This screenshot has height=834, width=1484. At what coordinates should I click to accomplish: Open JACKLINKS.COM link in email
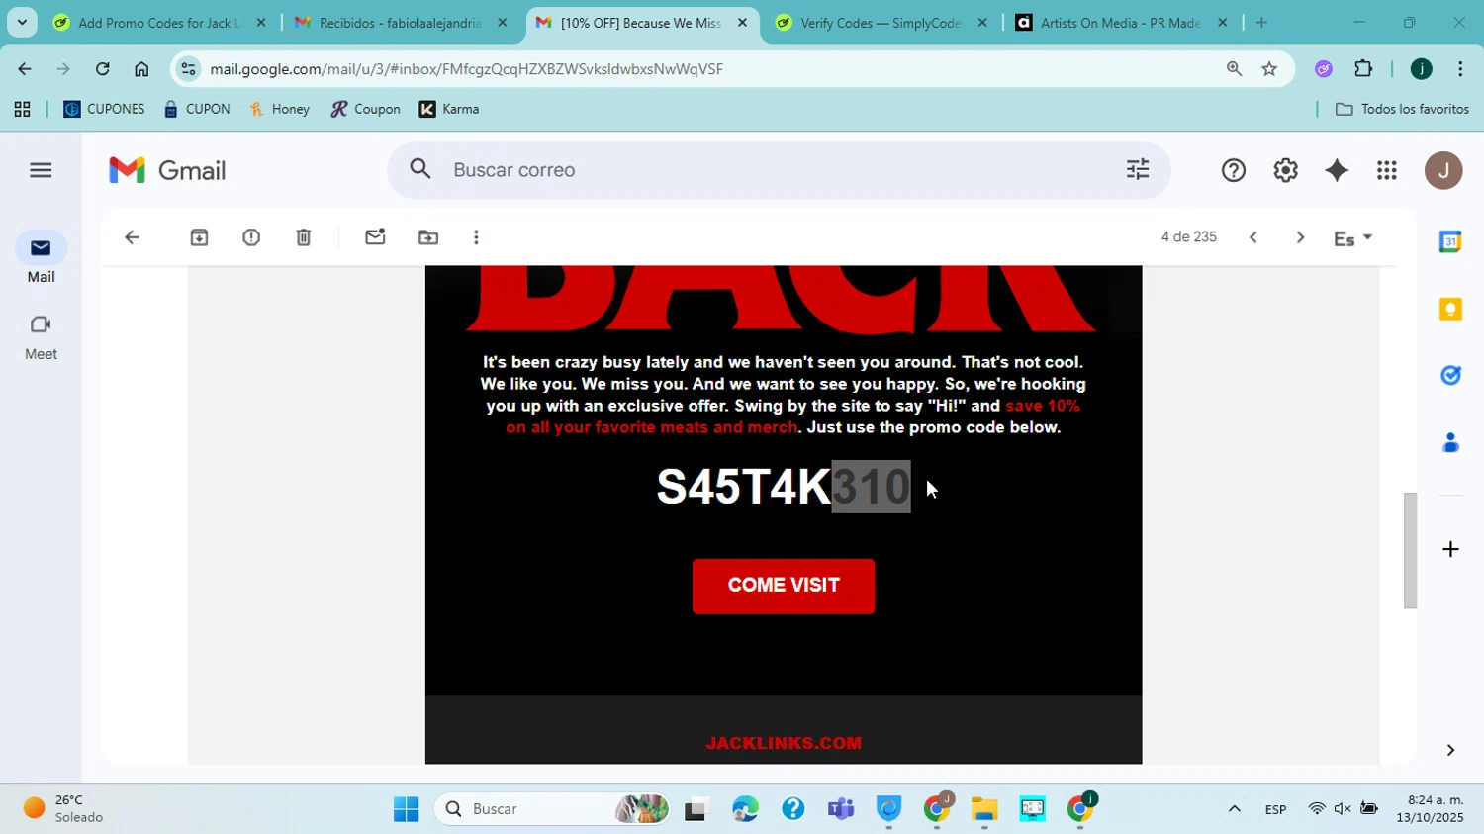pyautogui.click(x=784, y=743)
